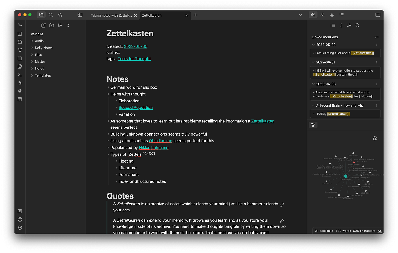
Task: Collapse all folders icon in explorer
Action: pos(68,25)
